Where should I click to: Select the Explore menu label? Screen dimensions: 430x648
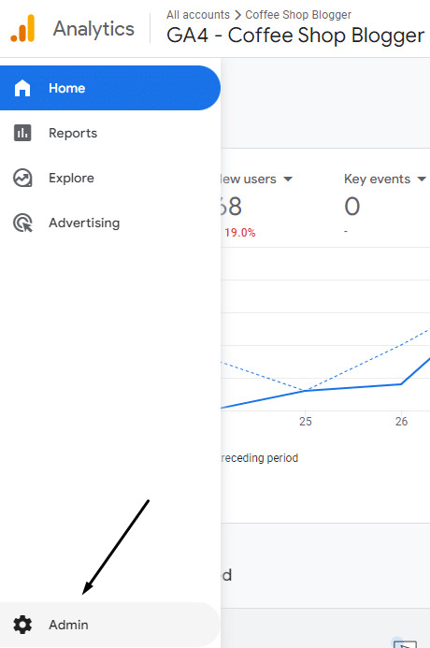tap(71, 178)
